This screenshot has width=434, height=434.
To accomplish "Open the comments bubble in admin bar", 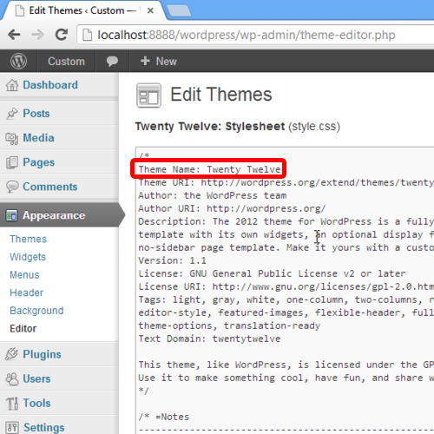I will tap(112, 61).
